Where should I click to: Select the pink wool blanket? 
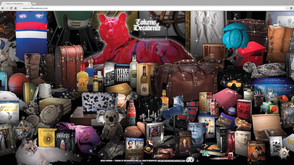(227, 98)
